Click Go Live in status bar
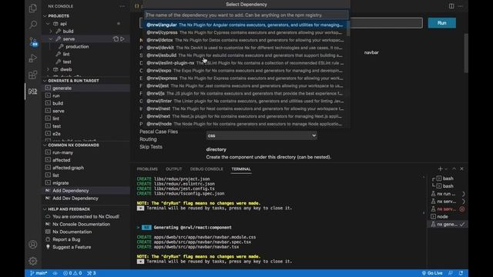Viewport: 493px width, 277px height. tap(432, 273)
